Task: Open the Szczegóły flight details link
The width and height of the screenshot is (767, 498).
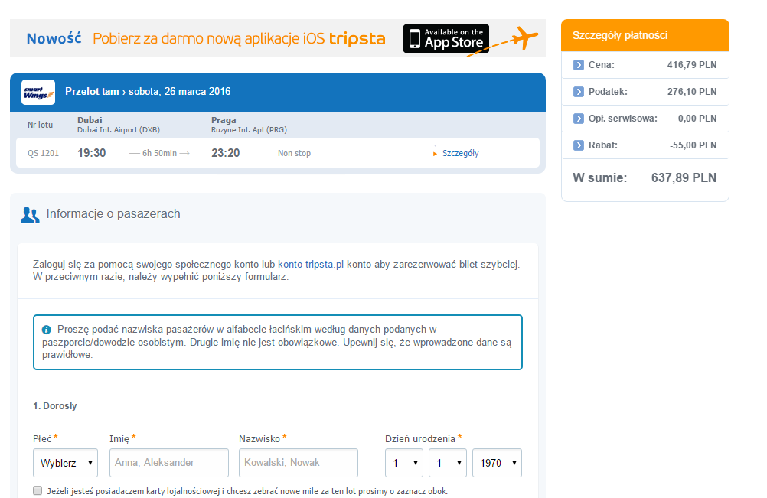Action: tap(460, 153)
